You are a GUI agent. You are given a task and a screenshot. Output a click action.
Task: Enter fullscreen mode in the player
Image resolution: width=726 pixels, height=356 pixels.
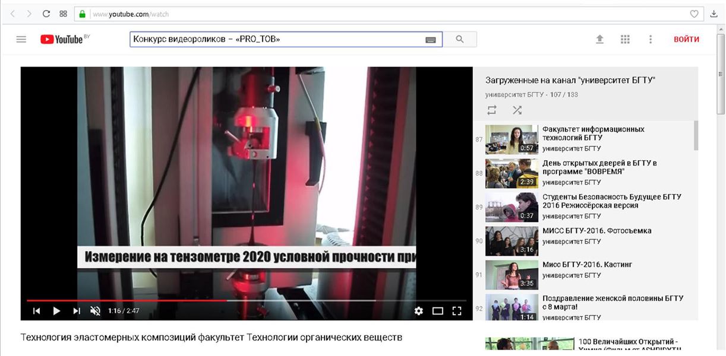[457, 310]
